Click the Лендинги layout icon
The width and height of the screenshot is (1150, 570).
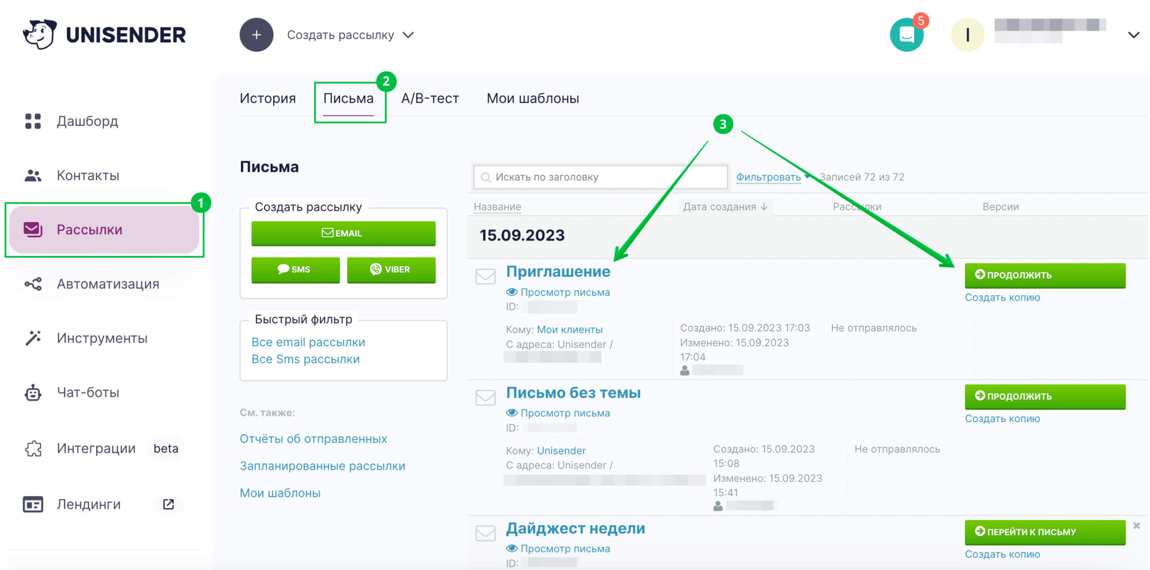pos(33,504)
